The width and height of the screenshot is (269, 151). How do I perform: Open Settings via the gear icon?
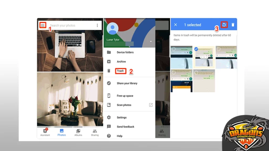coord(109,117)
